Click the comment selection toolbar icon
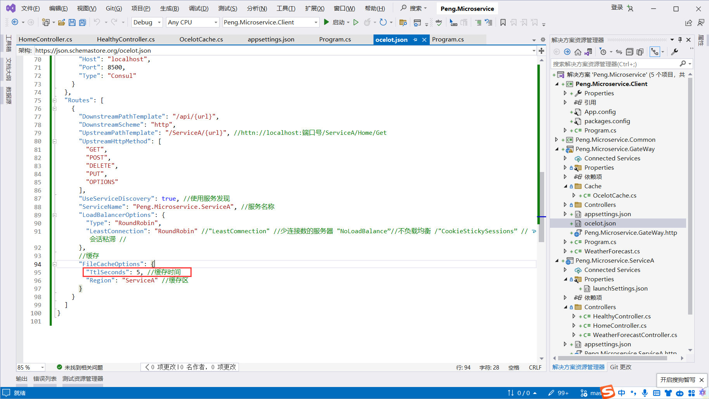The width and height of the screenshot is (709, 399). (478, 22)
